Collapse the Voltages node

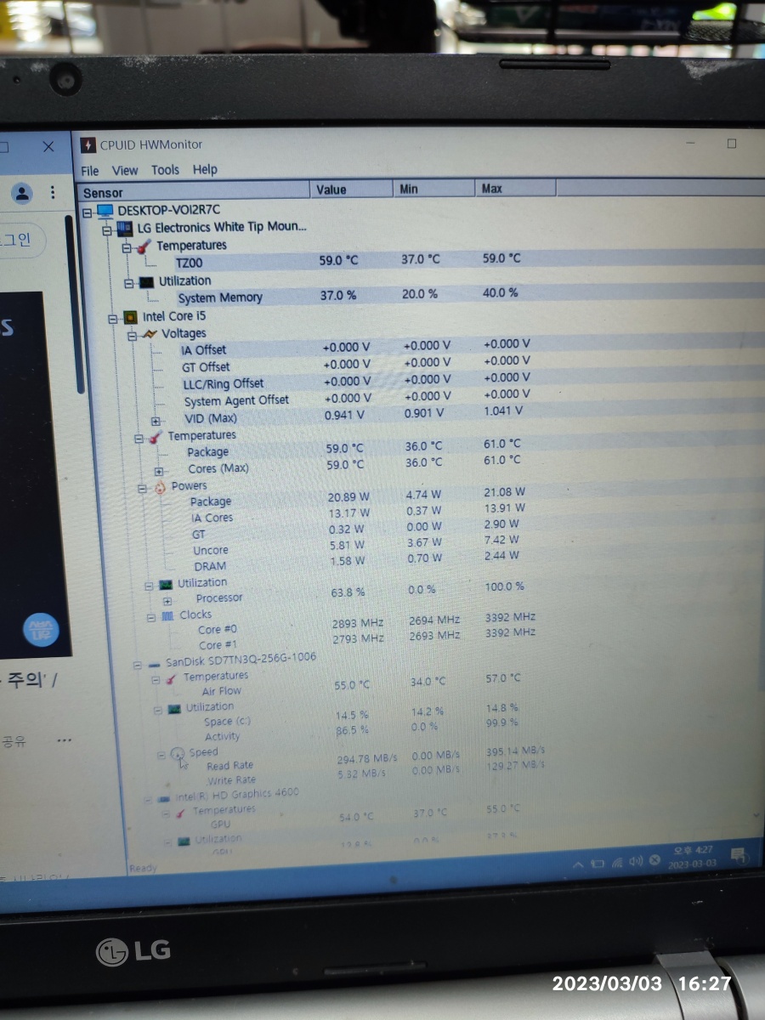coord(133,336)
